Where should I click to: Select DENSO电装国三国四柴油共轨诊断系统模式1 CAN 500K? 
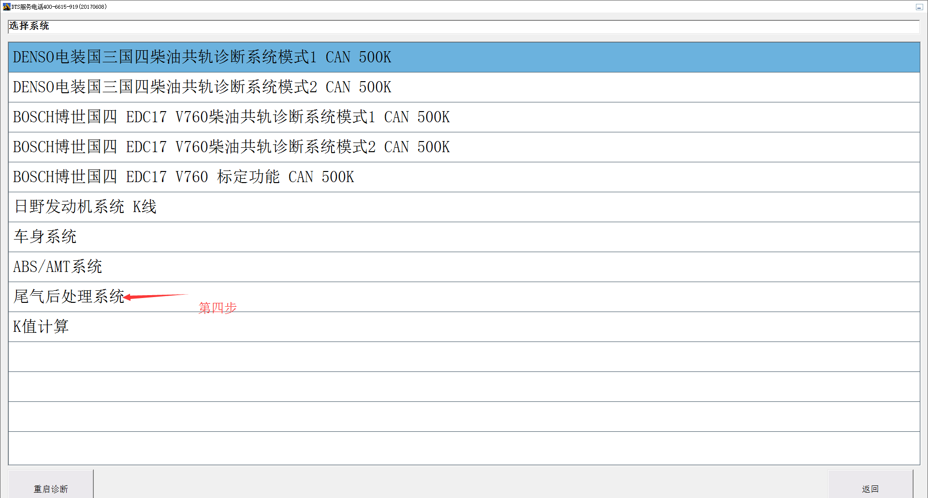click(464, 57)
